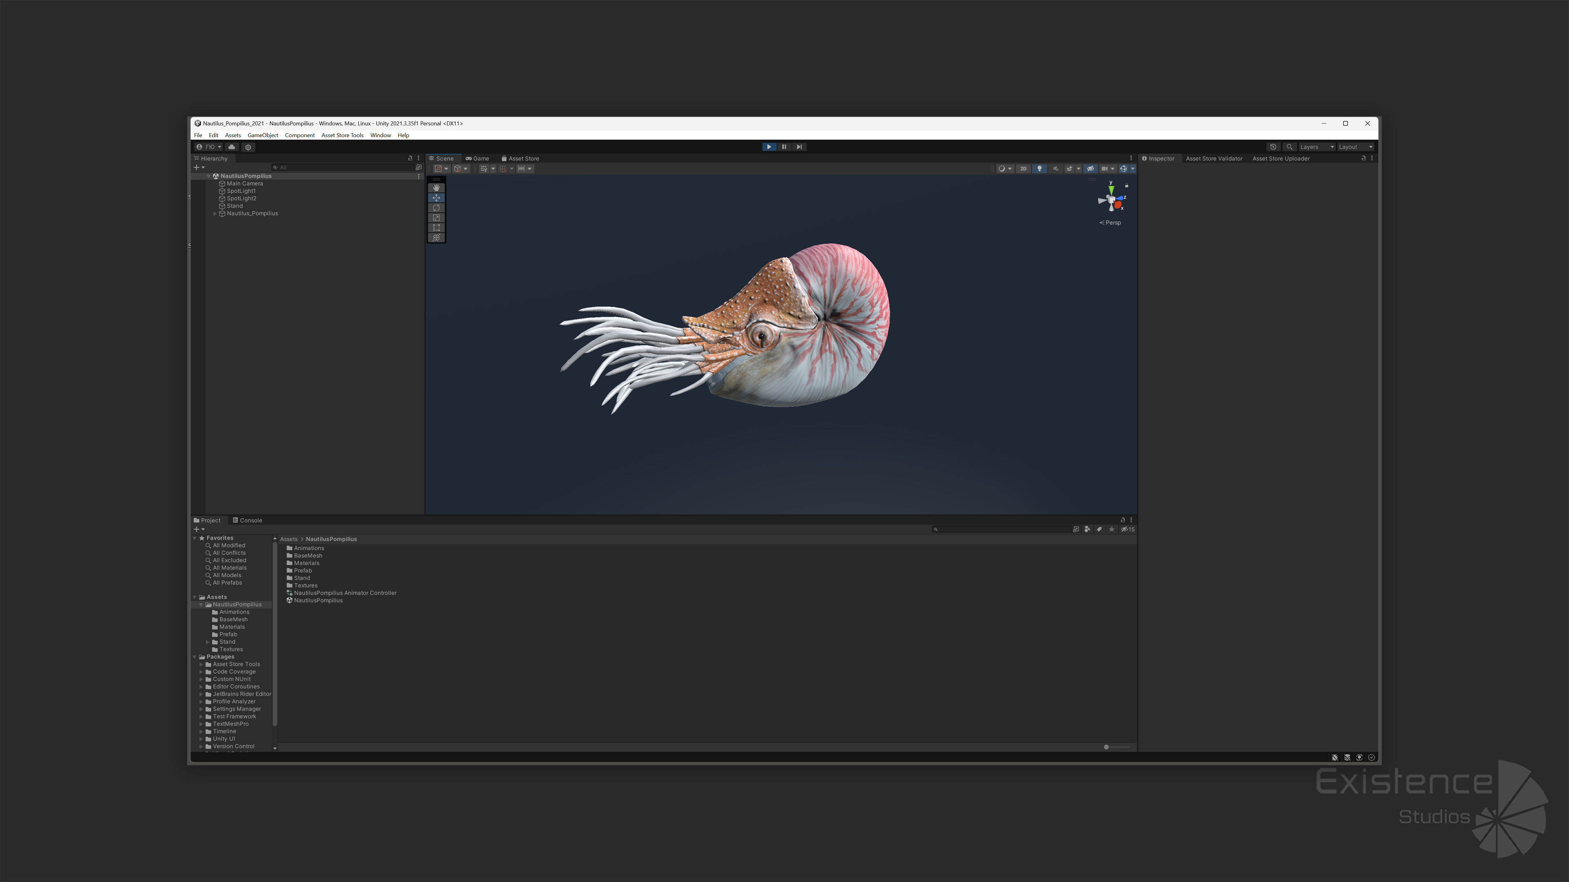Select the Rotate tool
Viewport: 1569px width, 882px height.
(436, 207)
